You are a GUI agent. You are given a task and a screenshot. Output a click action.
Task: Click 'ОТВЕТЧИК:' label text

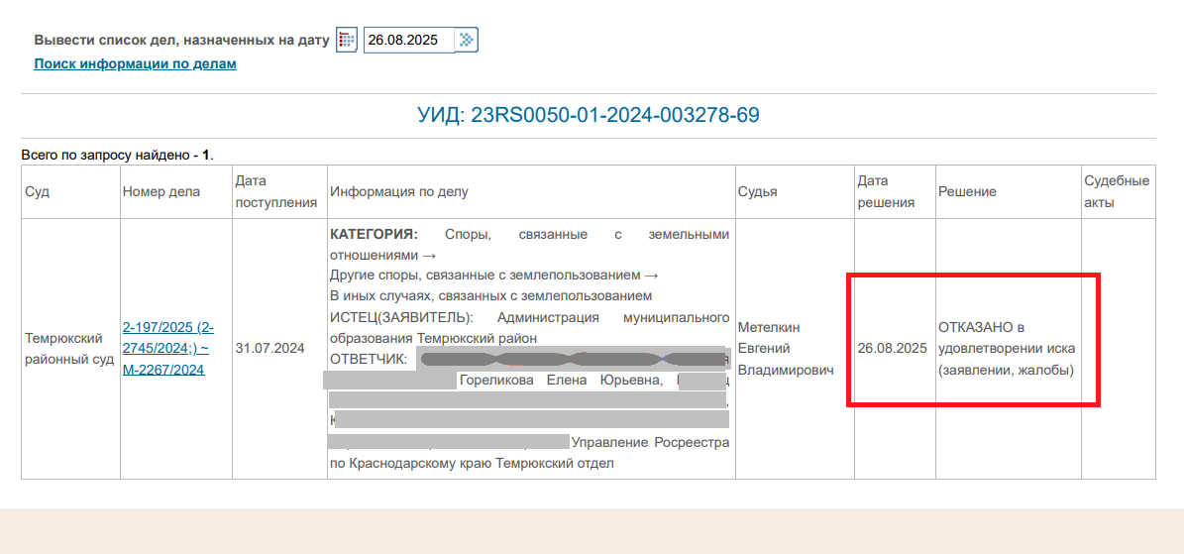pyautogui.click(x=369, y=358)
